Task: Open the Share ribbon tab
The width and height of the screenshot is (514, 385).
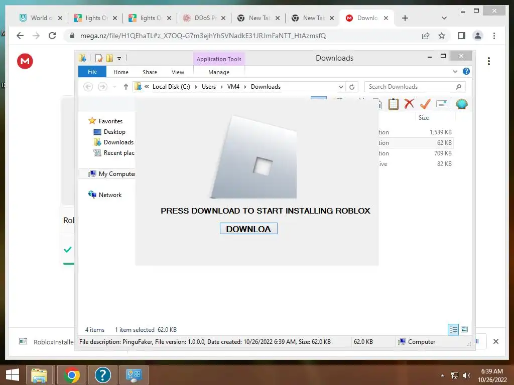Action: pyautogui.click(x=150, y=72)
